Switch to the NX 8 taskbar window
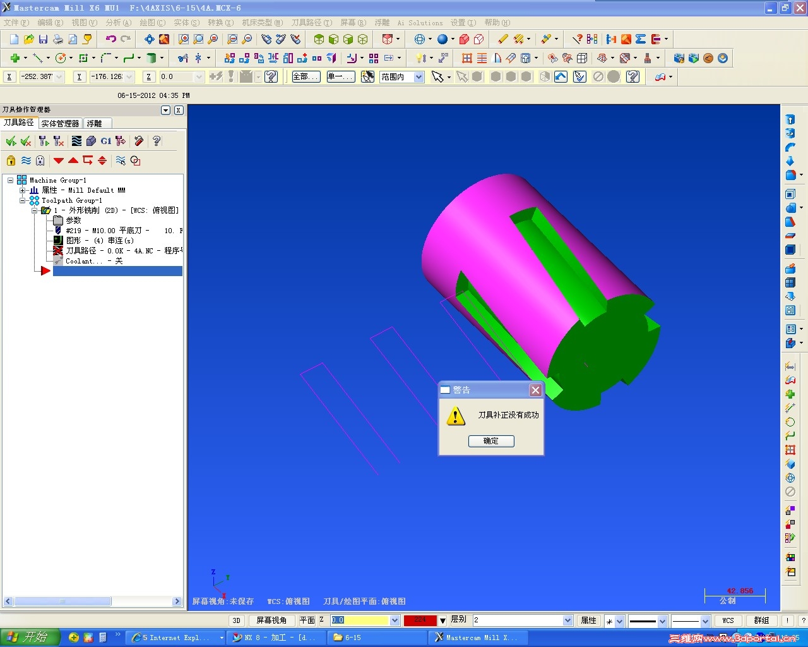This screenshot has width=808, height=647. 276,638
